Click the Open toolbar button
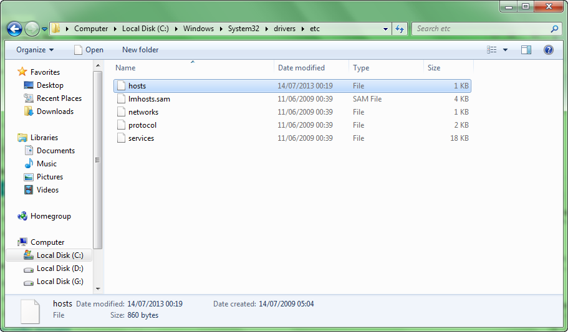The image size is (568, 332). [x=89, y=50]
